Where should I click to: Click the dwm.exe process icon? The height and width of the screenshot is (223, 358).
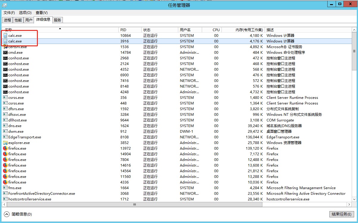tap(5, 131)
